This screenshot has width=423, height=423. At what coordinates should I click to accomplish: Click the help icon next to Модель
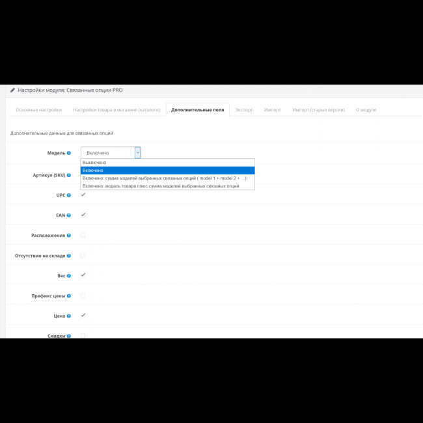69,153
